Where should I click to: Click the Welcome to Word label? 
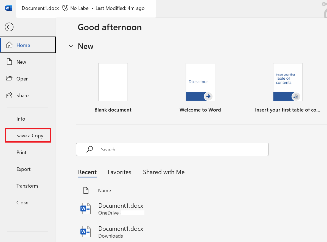pyautogui.click(x=200, y=110)
